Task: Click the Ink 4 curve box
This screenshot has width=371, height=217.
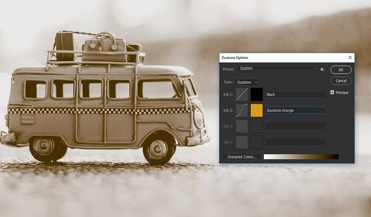Action: point(242,142)
